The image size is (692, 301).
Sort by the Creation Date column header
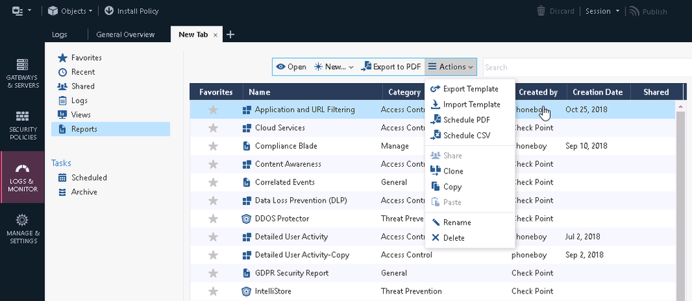pyautogui.click(x=598, y=91)
